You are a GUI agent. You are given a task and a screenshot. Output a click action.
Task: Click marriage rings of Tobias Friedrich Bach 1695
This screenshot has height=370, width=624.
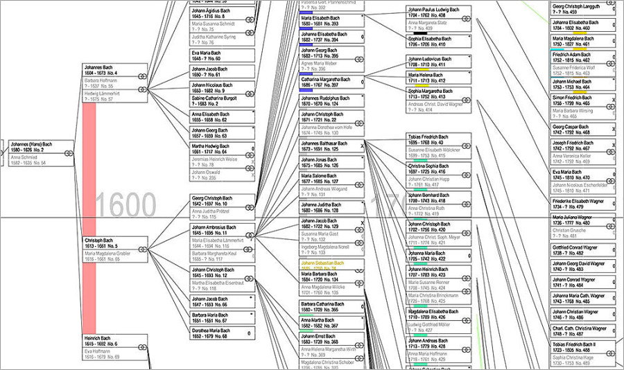pos(467,145)
